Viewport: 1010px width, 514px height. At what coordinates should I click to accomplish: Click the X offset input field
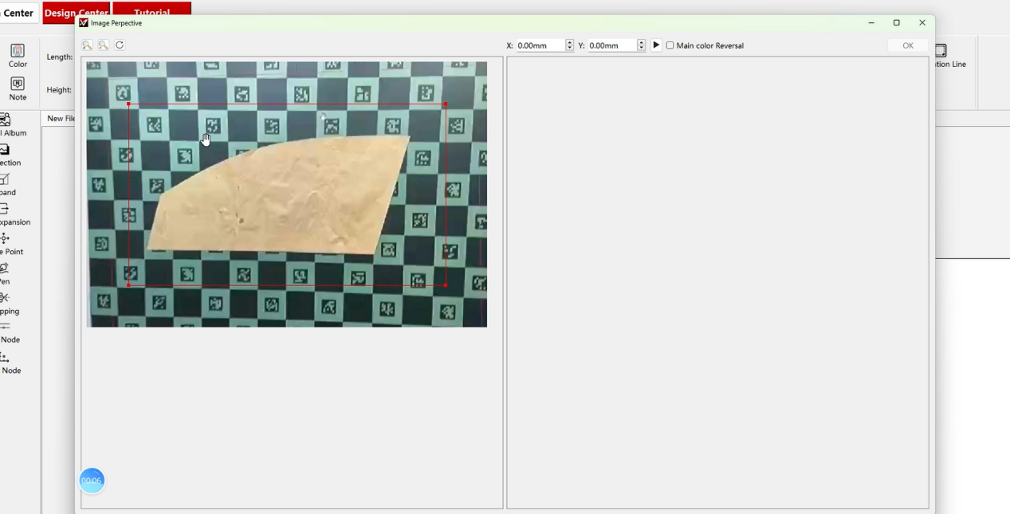click(x=540, y=45)
